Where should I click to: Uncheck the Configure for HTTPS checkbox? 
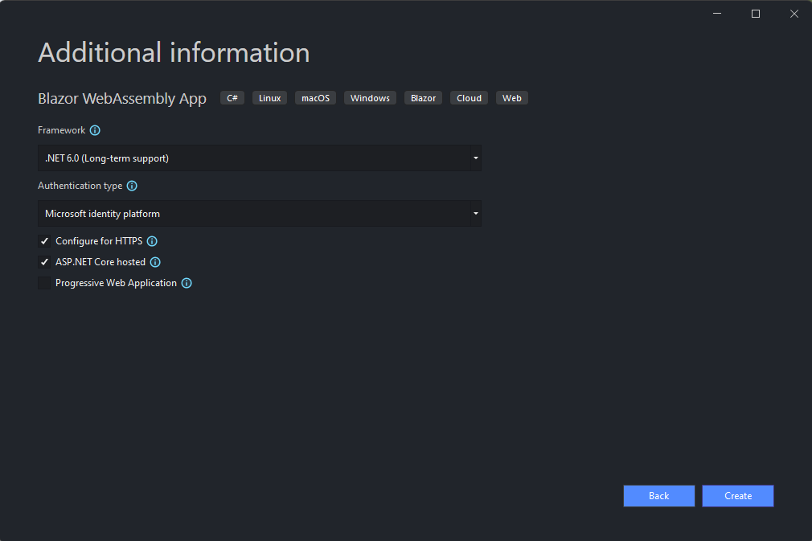coord(44,241)
